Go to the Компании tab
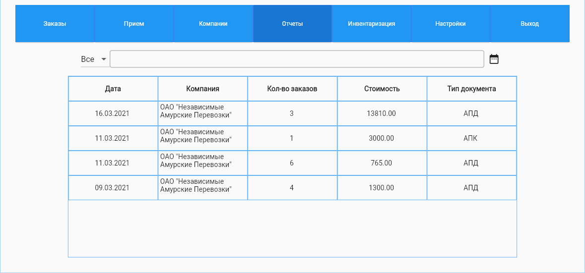Screen dimensions: 585x273 point(213,23)
